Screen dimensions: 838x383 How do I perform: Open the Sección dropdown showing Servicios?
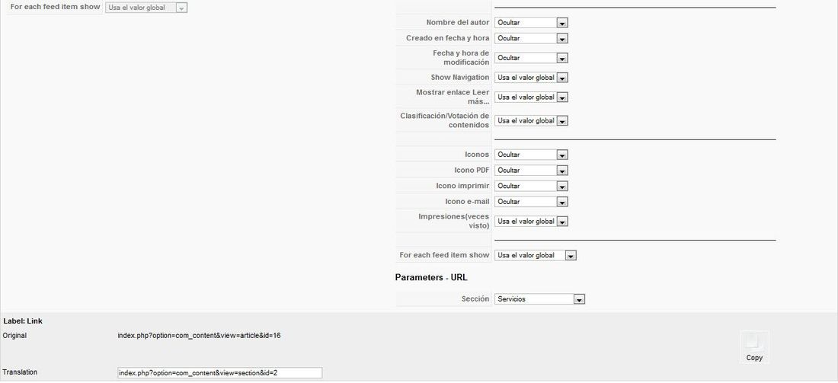coord(540,299)
